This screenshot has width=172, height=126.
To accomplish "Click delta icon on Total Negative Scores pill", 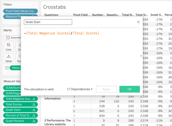I will click(x=34, y=99).
